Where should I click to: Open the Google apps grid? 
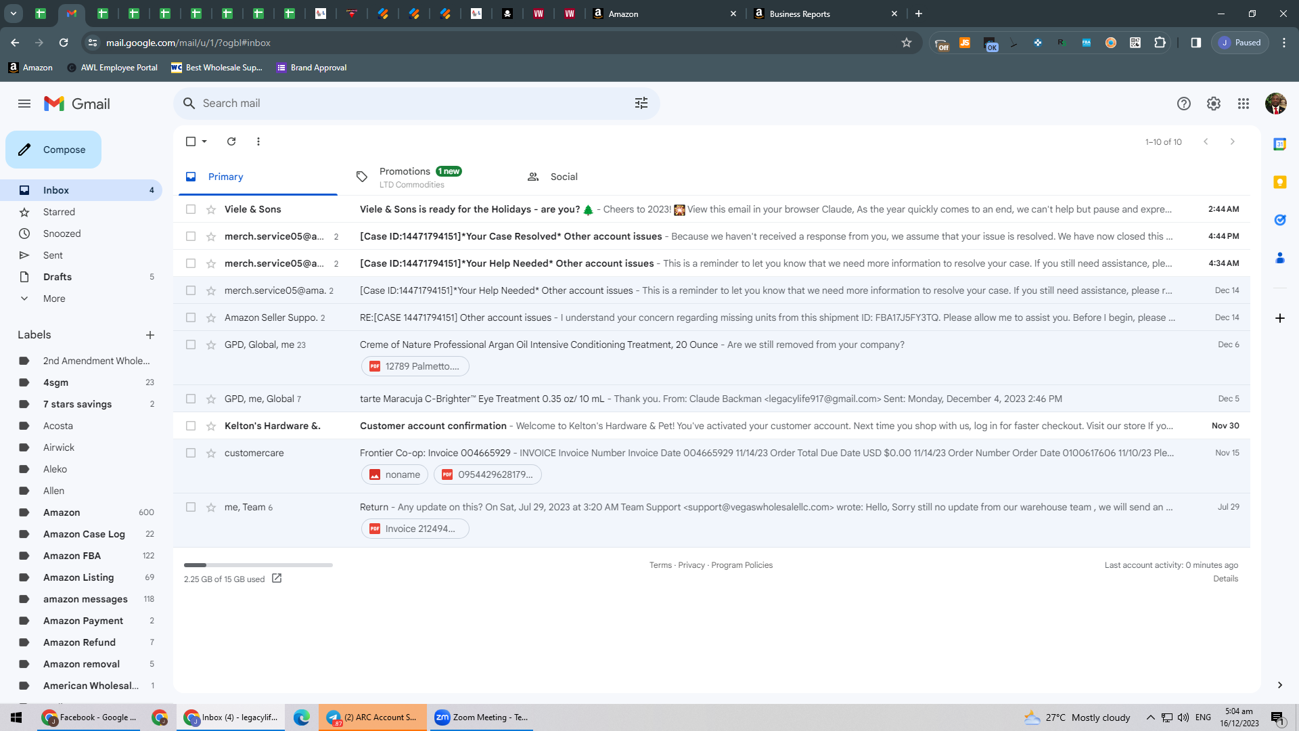tap(1244, 104)
